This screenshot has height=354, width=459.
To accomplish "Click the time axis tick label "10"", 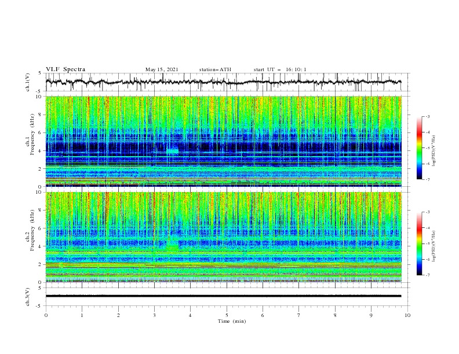I will point(407,315).
